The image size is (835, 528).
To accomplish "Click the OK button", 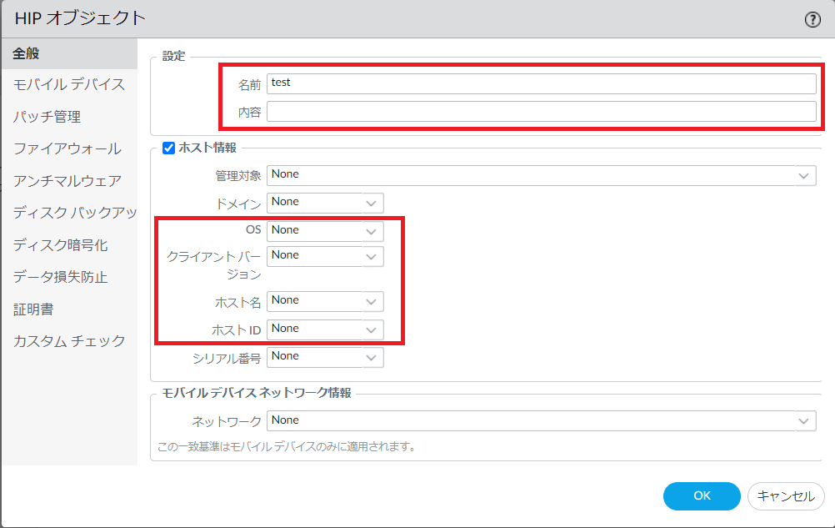I will click(x=702, y=495).
